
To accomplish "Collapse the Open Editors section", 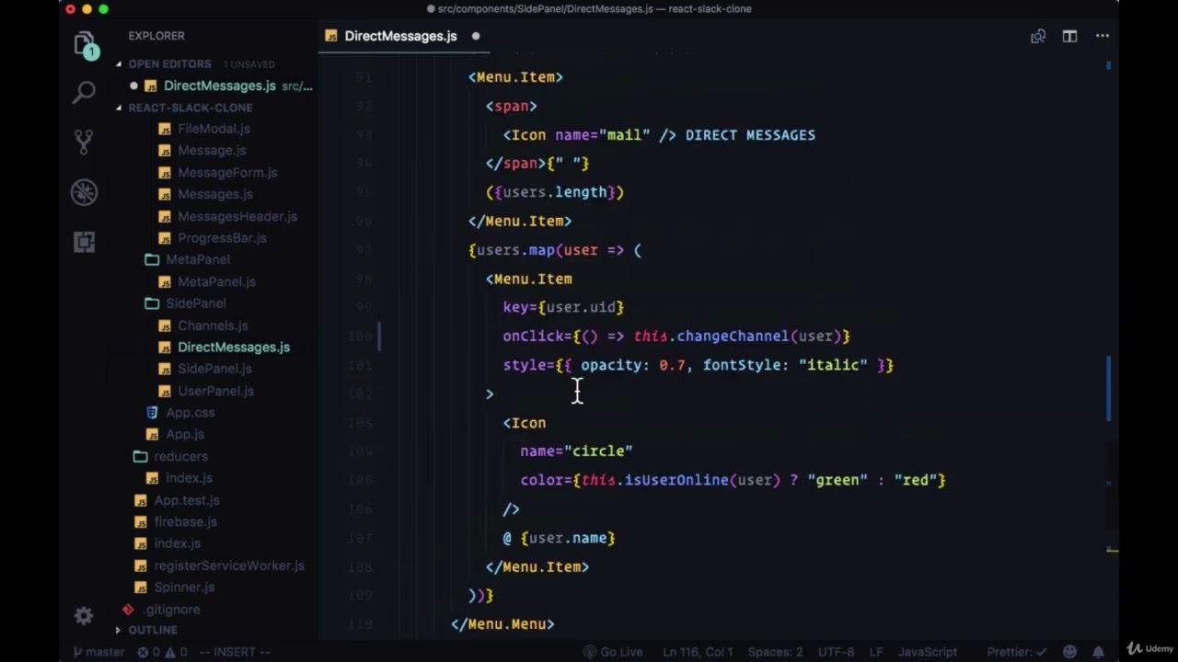I will click(169, 63).
